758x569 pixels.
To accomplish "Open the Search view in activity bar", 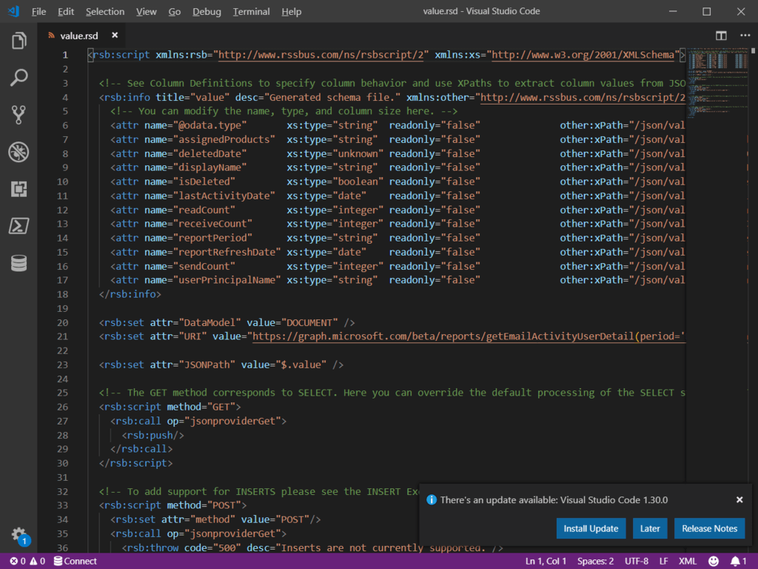I will point(19,77).
